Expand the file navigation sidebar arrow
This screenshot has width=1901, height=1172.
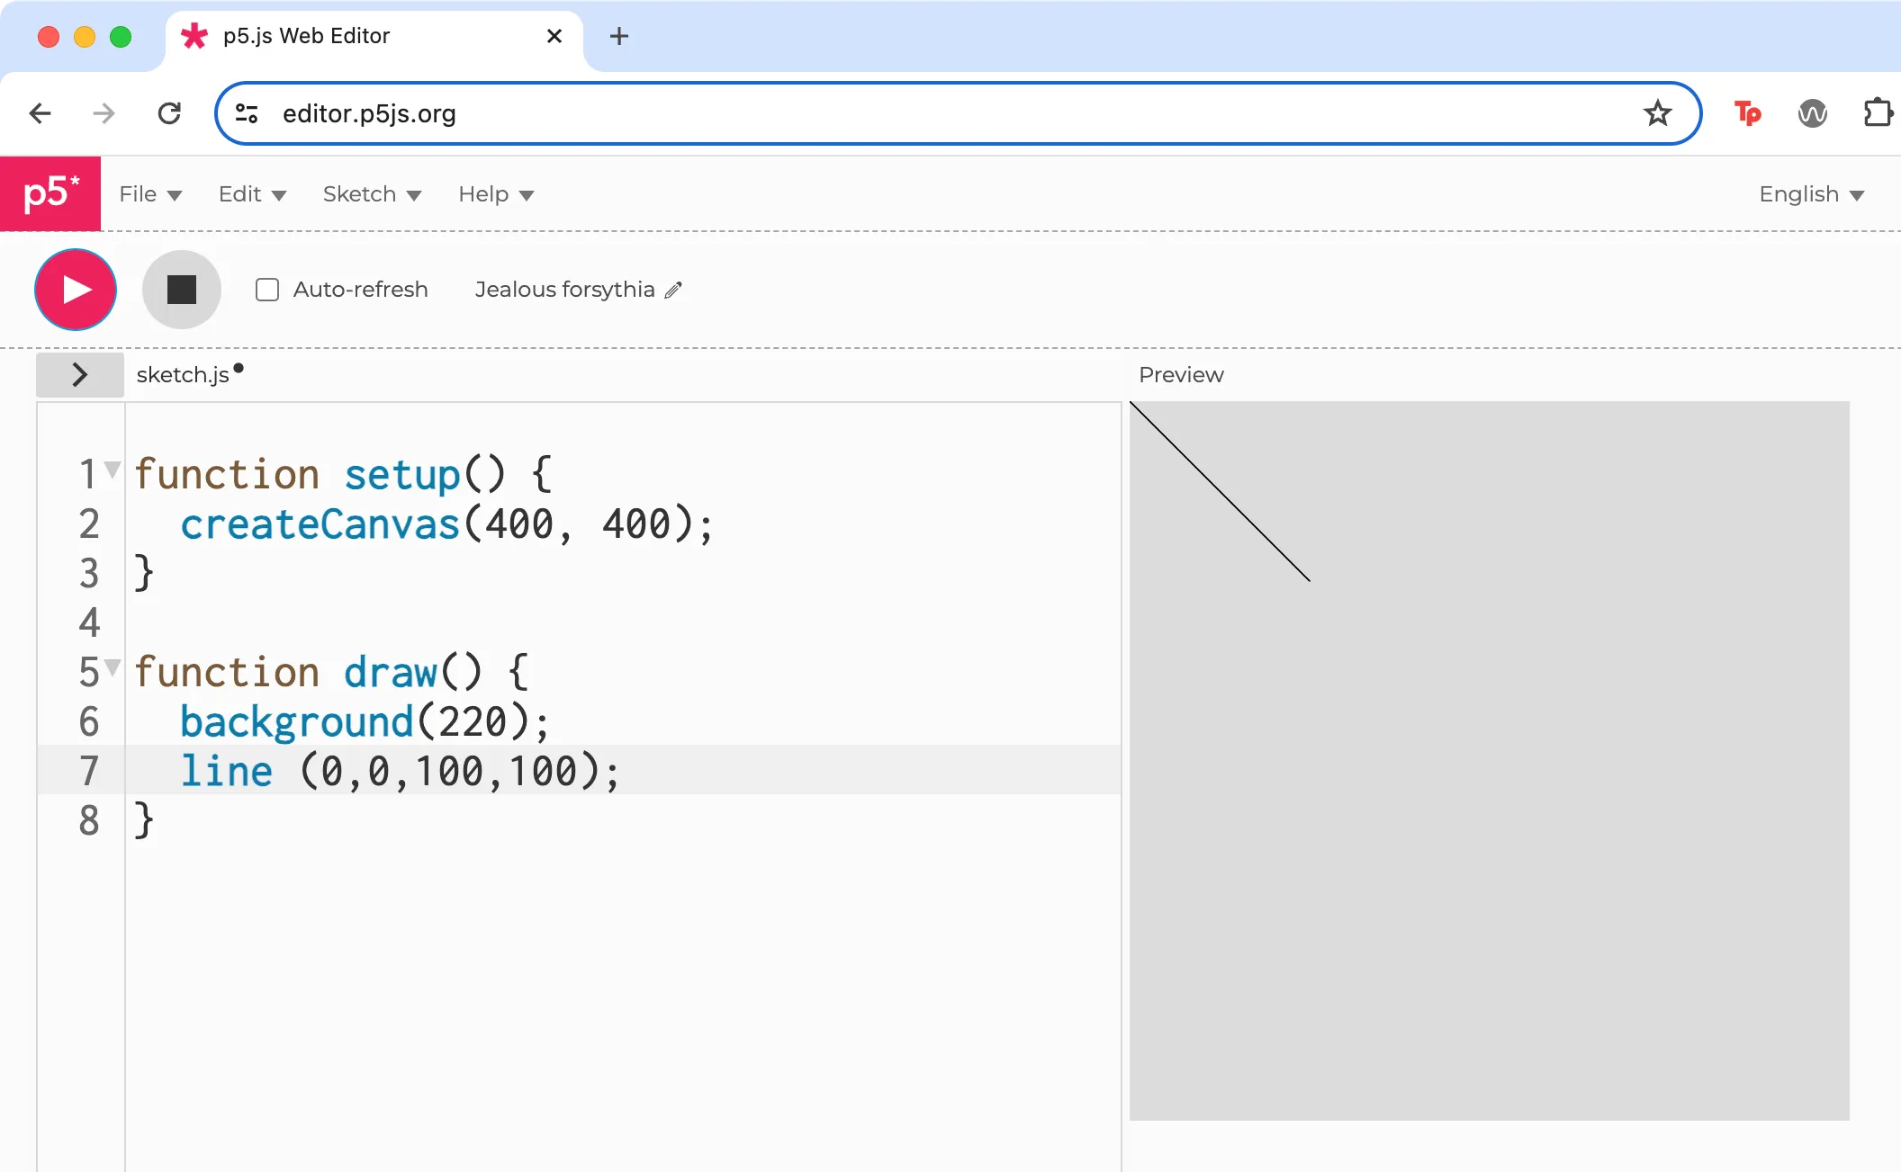(79, 374)
